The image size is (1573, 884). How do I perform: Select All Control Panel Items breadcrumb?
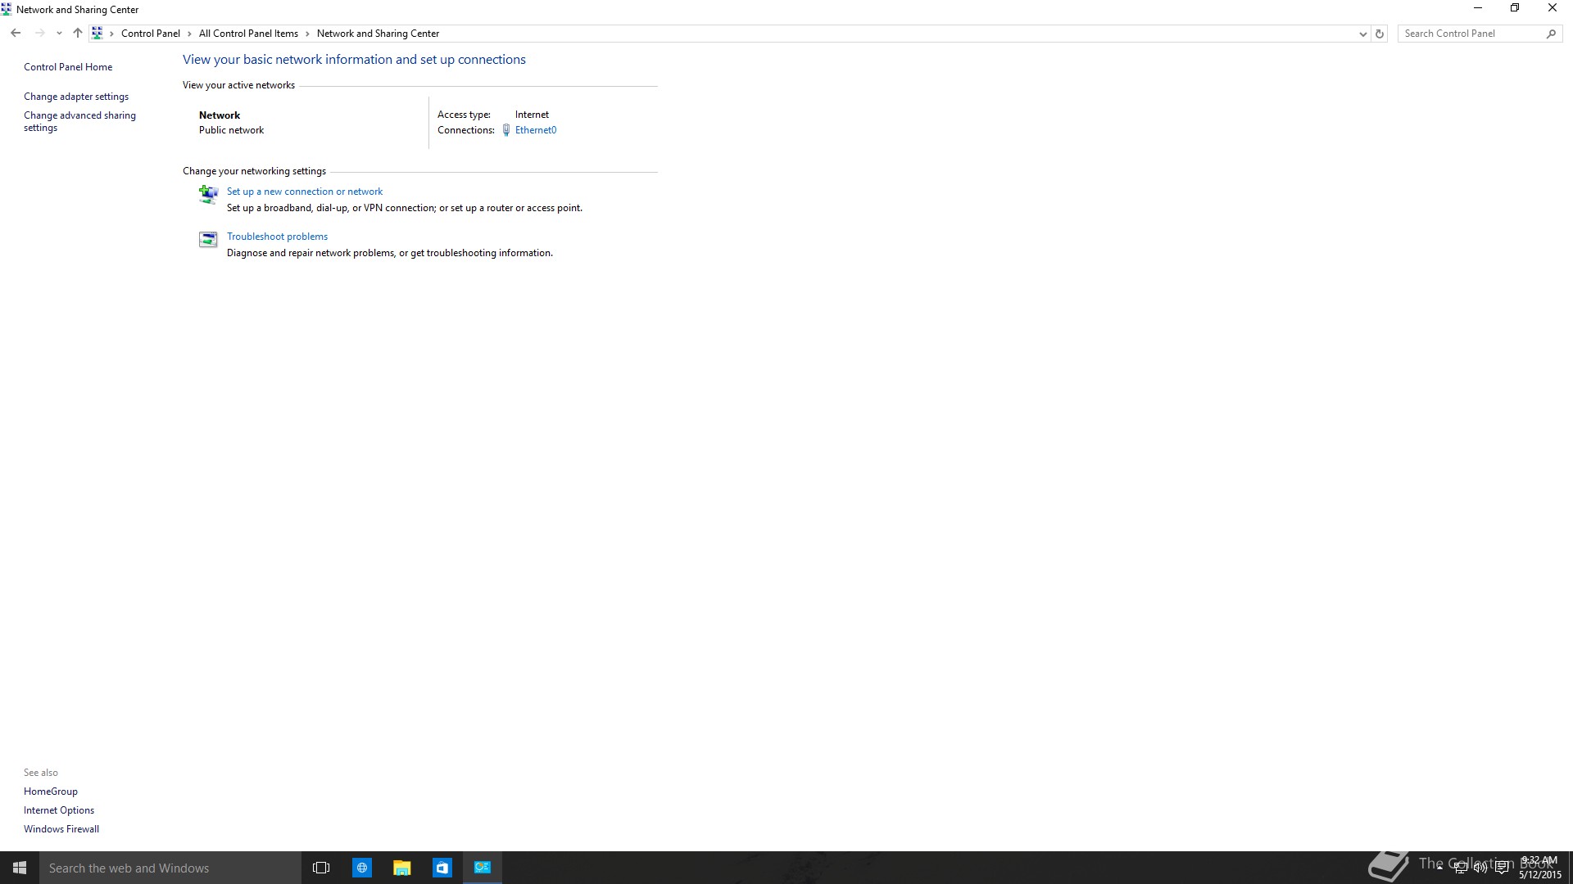(x=248, y=34)
